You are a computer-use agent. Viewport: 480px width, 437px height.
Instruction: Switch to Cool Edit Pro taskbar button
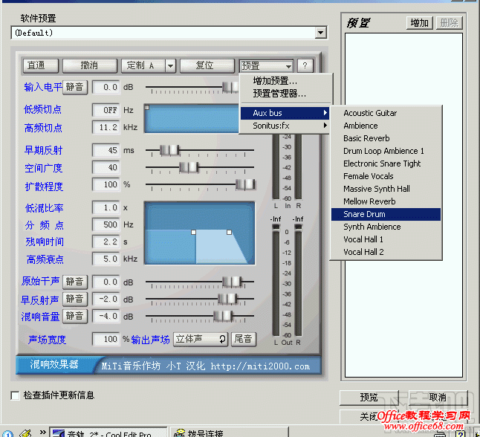point(108,433)
